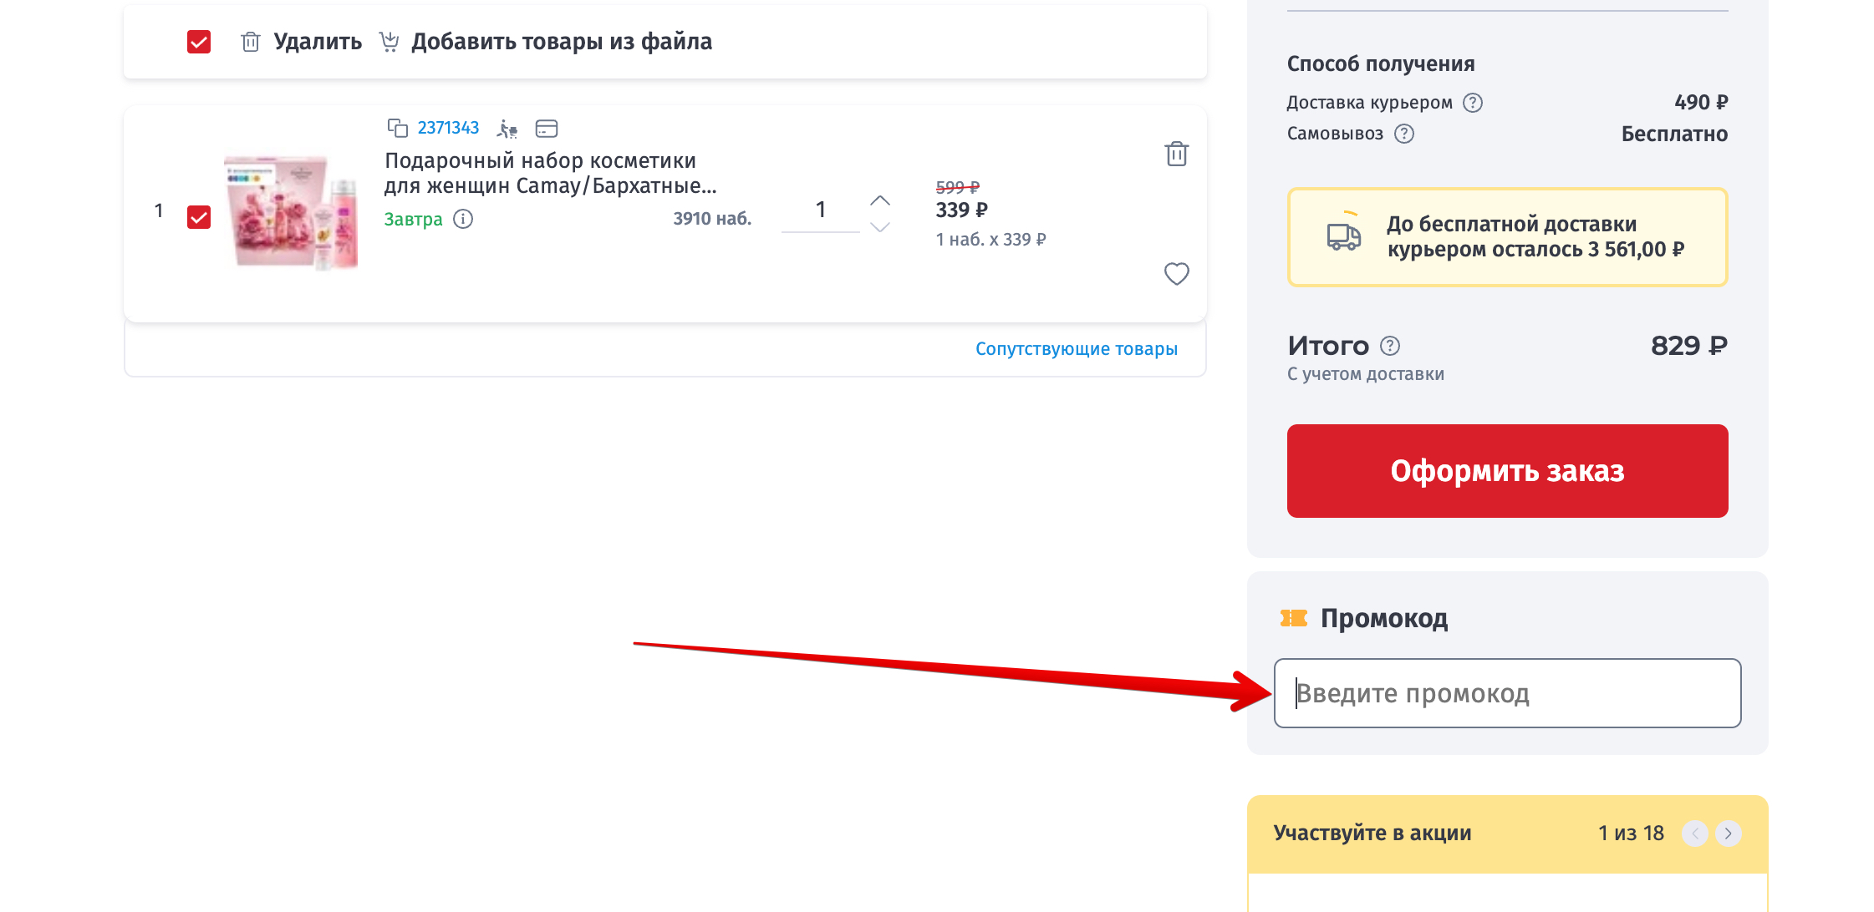Click the question mark next to Самовывоз
The image size is (1874, 912).
1403,134
